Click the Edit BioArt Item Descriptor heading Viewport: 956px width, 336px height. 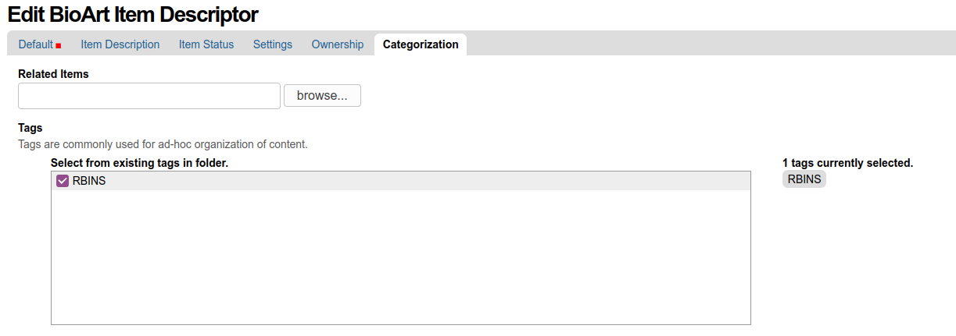133,14
